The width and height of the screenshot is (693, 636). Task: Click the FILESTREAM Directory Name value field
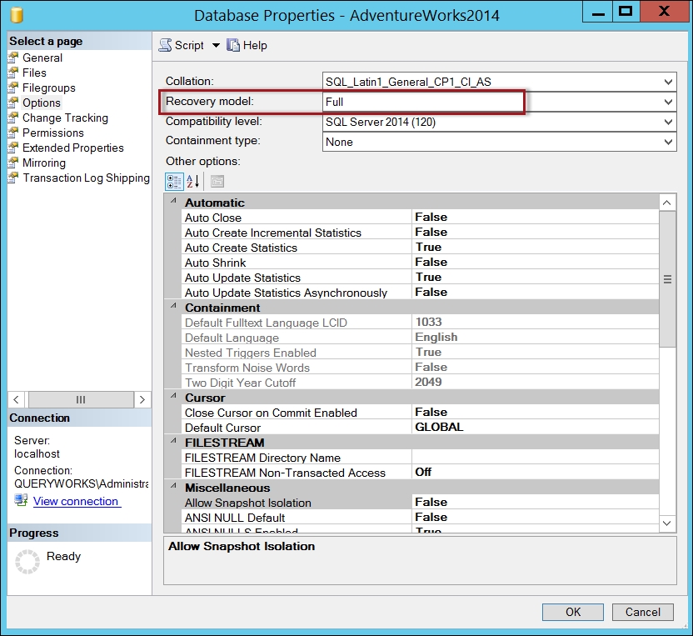coord(535,458)
